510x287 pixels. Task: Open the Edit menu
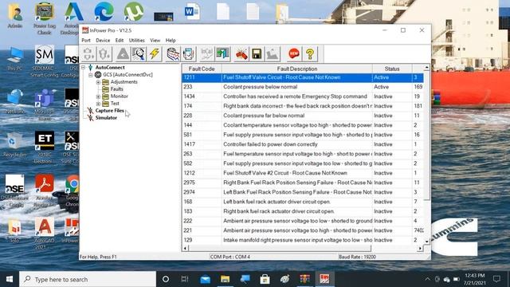click(120, 41)
